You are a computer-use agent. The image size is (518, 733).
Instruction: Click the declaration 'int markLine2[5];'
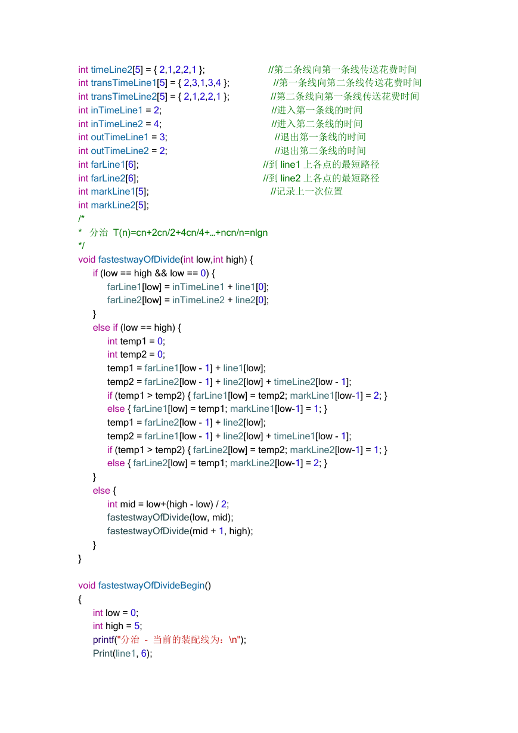coord(113,205)
